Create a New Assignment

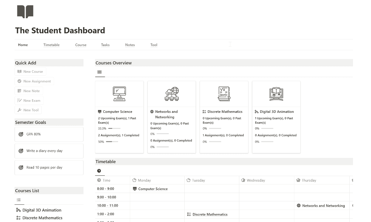point(34,81)
